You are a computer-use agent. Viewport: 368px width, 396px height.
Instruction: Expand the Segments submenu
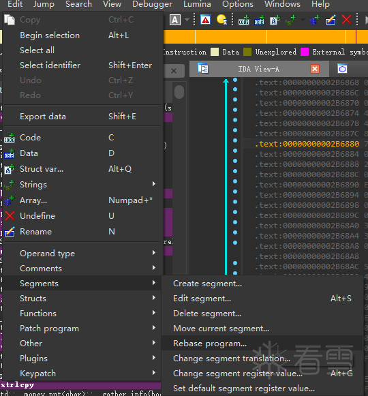point(82,284)
